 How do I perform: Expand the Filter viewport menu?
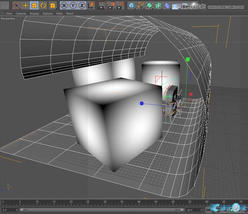coord(60,14)
